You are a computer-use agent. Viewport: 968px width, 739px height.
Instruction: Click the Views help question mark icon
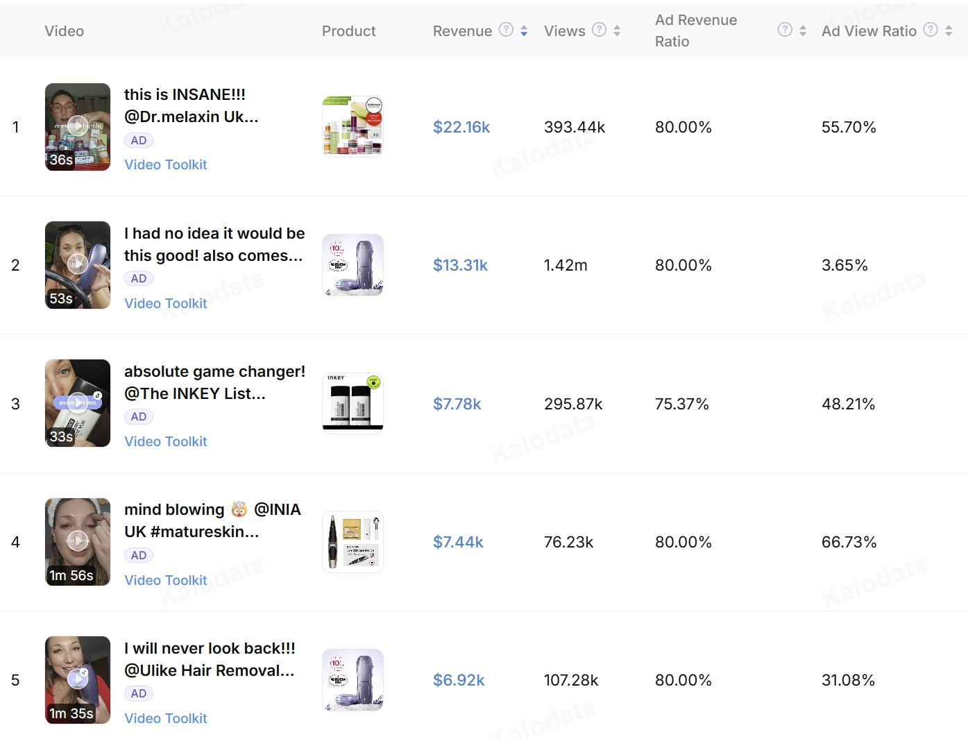[600, 30]
